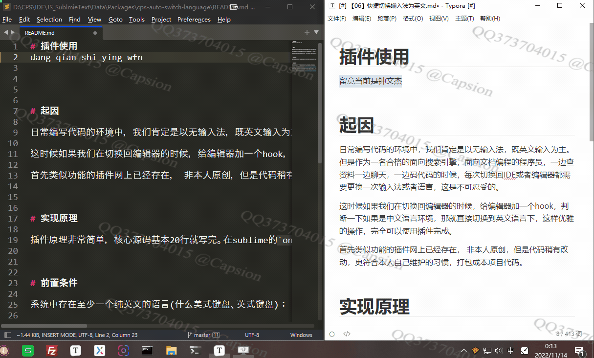Open Typora 段落(P) menu
594x358 pixels.
pyautogui.click(x=387, y=19)
